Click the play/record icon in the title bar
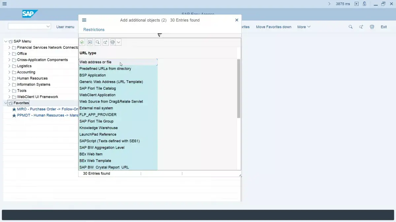 [356, 4]
